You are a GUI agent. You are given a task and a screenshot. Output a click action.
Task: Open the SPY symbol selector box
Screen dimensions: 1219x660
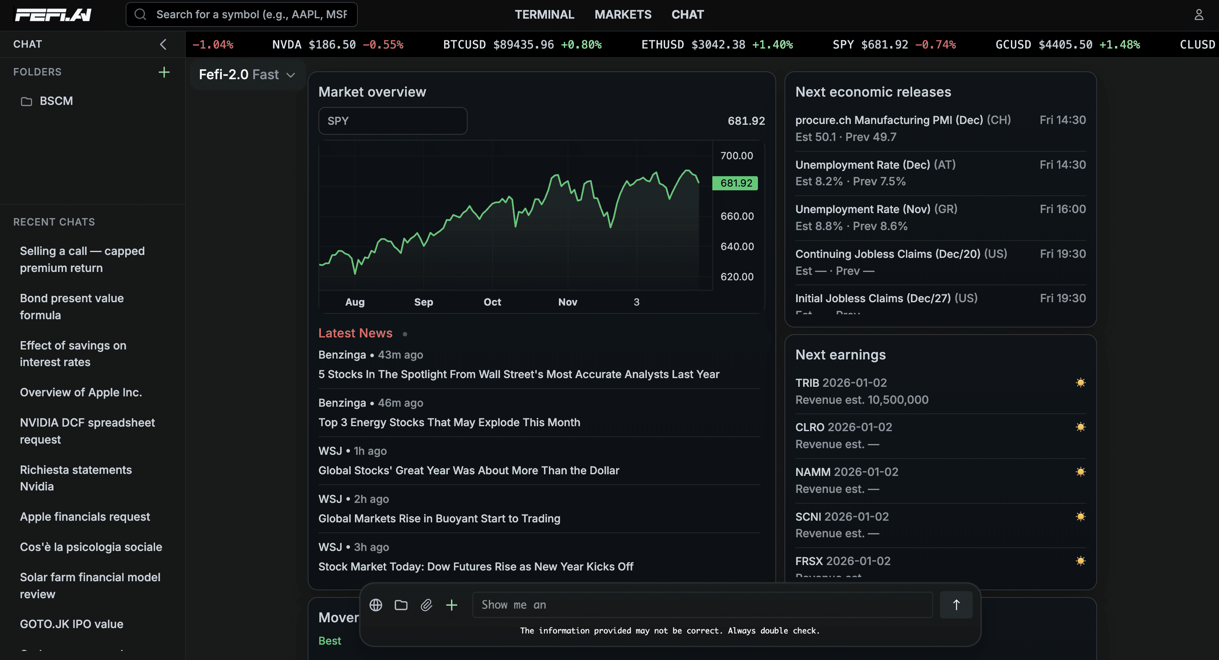[392, 121]
